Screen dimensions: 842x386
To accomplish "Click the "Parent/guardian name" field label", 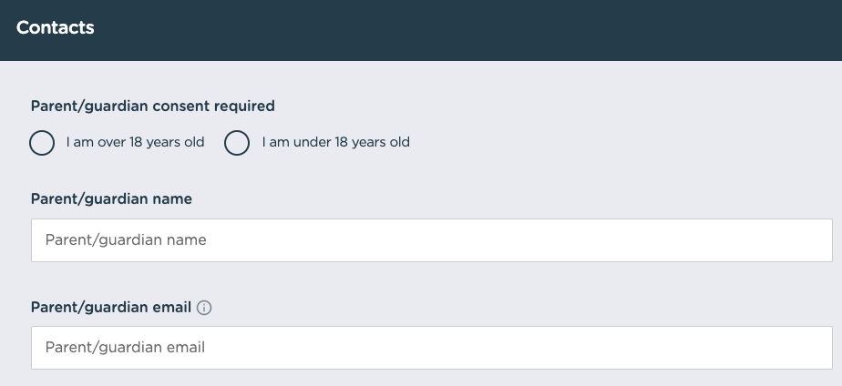I will (111, 198).
